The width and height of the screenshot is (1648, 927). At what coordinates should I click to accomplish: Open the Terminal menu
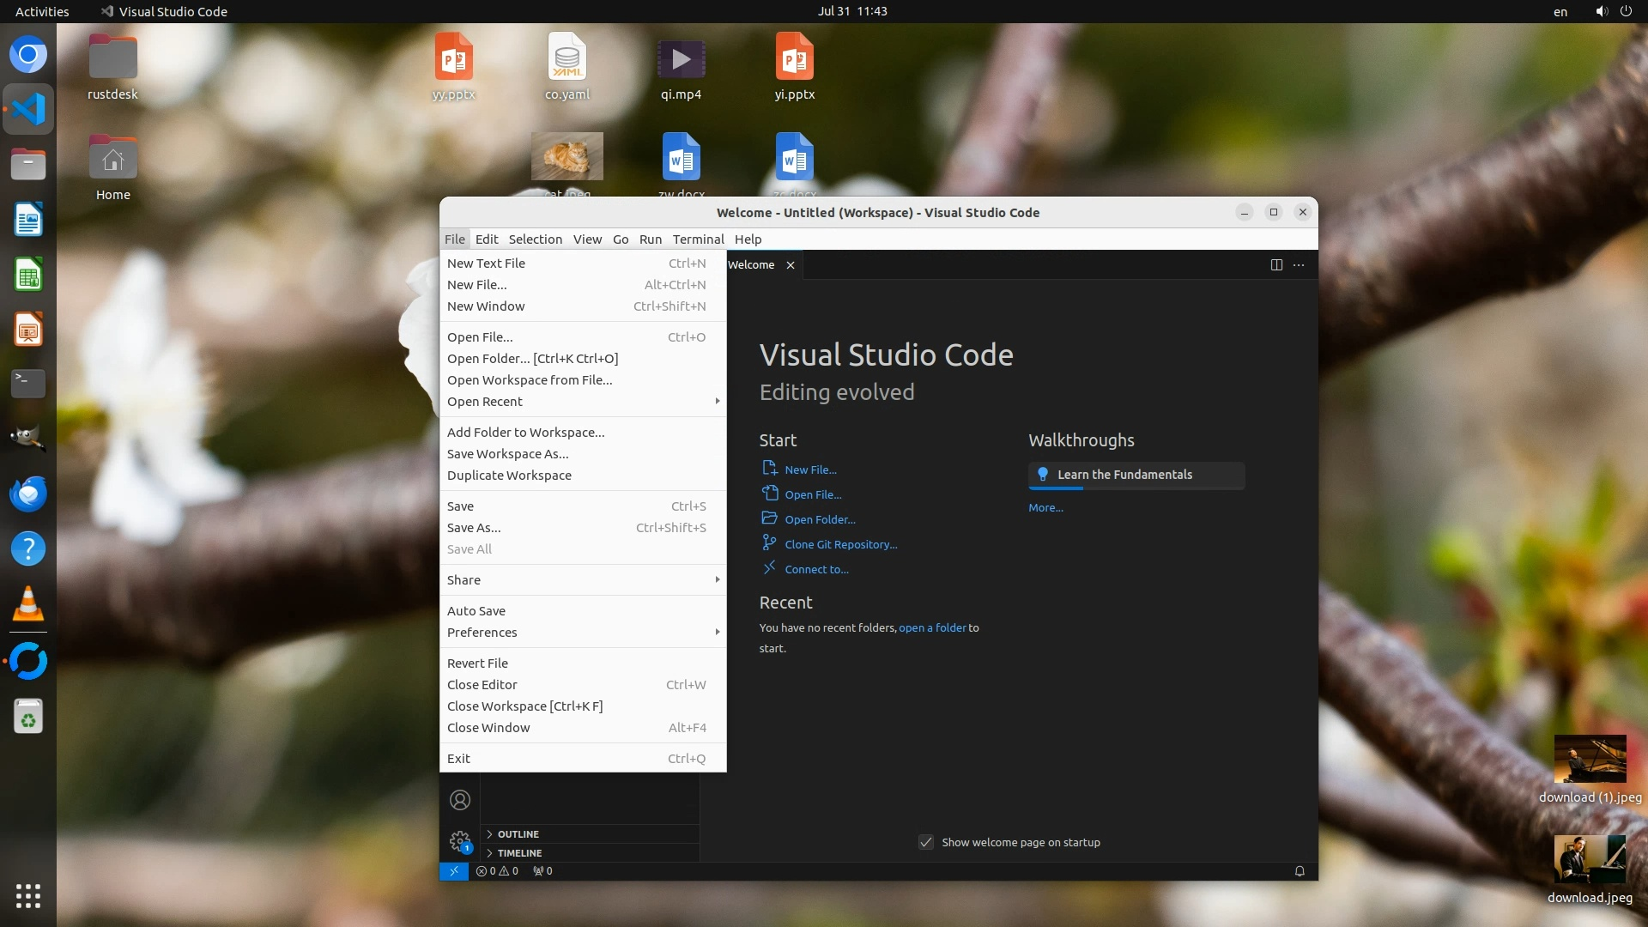click(x=698, y=239)
